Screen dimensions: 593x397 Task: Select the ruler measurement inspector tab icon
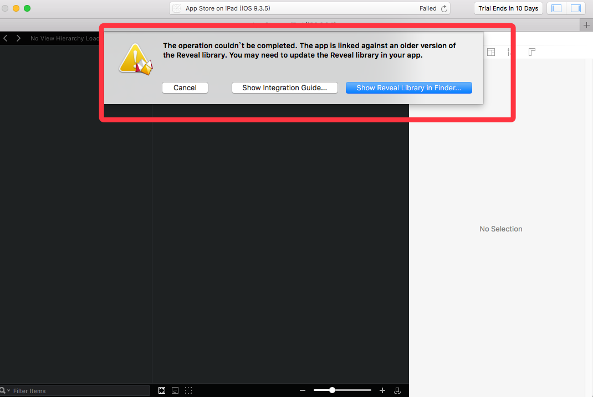click(x=531, y=52)
